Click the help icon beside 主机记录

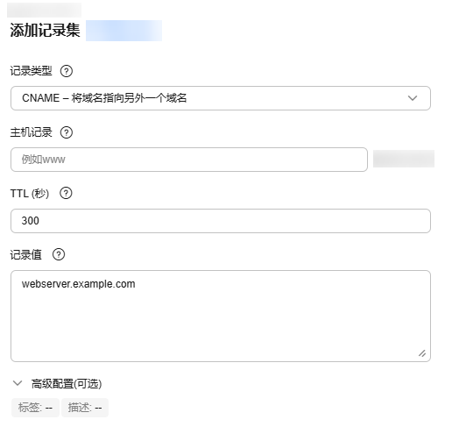click(67, 132)
